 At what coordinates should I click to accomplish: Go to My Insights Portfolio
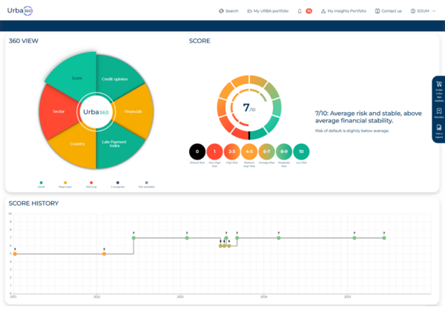pos(343,11)
